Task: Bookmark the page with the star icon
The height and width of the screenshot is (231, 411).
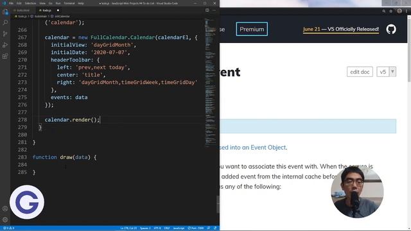Action: 391,12
